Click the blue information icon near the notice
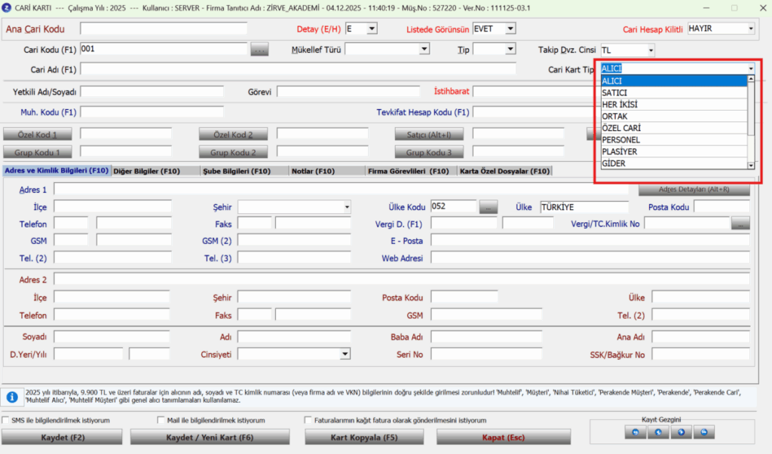 tap(12, 397)
